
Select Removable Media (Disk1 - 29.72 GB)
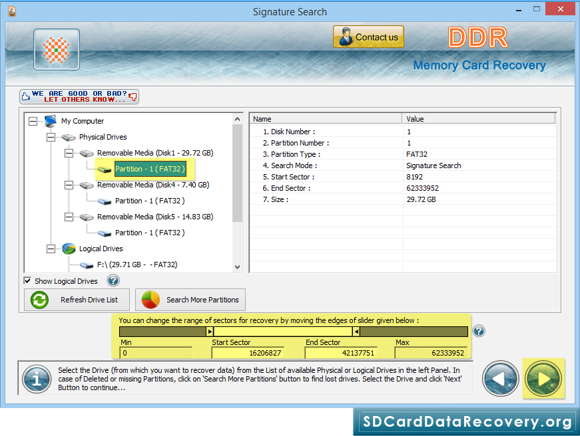pyautogui.click(x=155, y=153)
